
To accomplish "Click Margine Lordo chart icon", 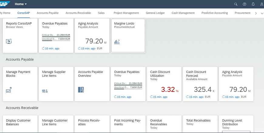I will pyautogui.click(x=117, y=42).
